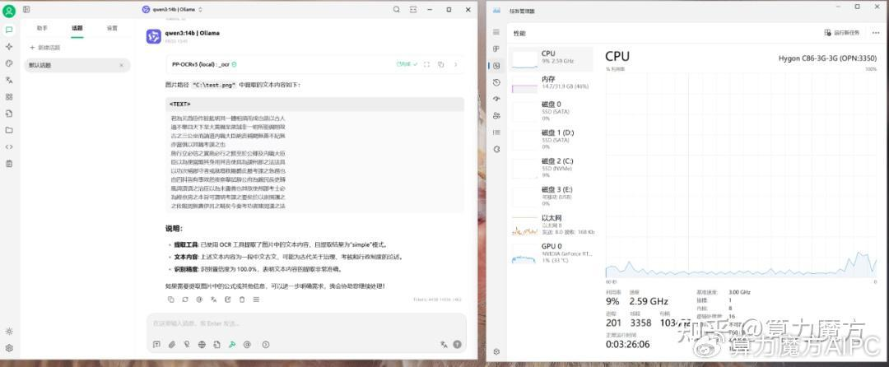Screen dimensions: 889x367
Task: Click 运行新任务 in Task Manager
Action: tap(842, 33)
